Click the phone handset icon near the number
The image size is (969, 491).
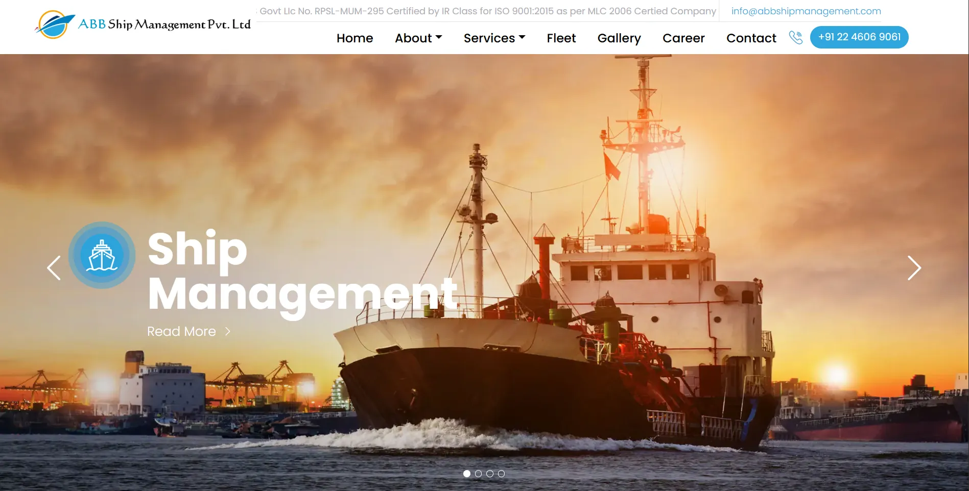[x=795, y=37]
